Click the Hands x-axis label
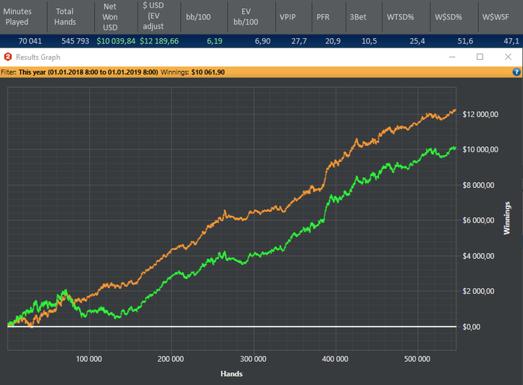Screen dimensions: 523x385 pos(232,374)
